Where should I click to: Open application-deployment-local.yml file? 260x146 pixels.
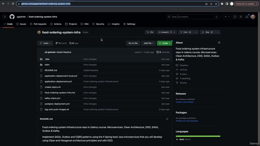61,76
